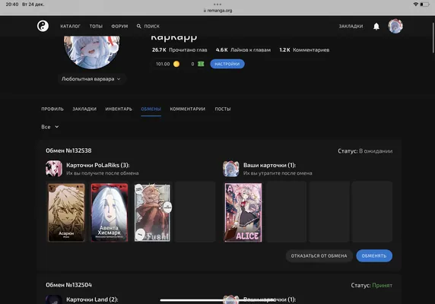Click 'Статус: В ожидании' text
Screen dimensions: 435x304
[x=365, y=151]
